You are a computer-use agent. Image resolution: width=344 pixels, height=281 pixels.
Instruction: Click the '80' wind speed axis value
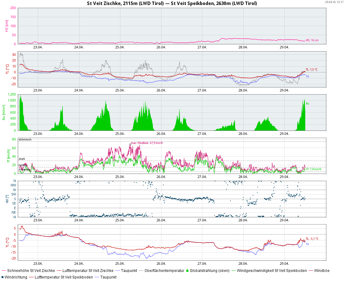point(14,139)
